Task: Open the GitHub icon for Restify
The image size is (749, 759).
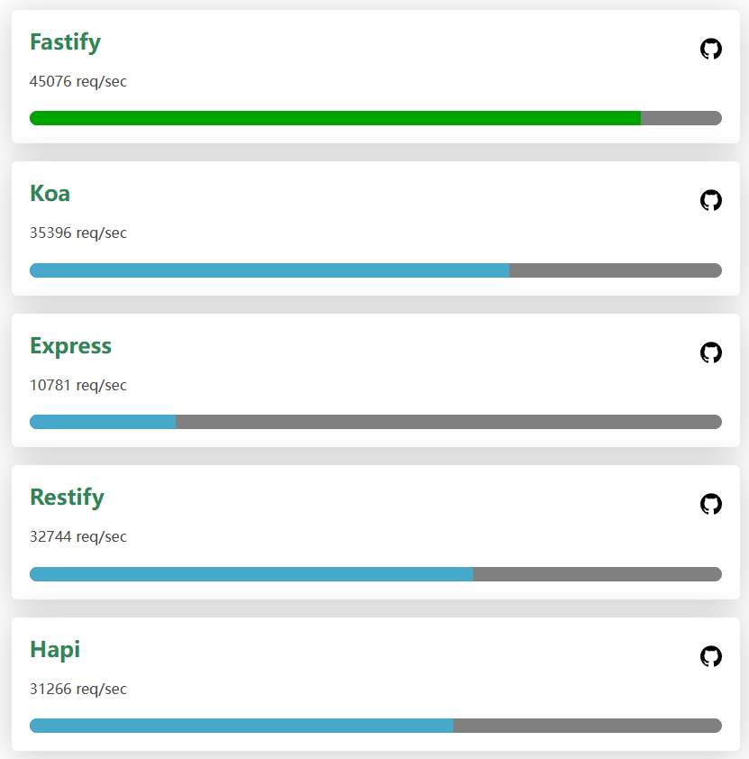Action: tap(711, 504)
